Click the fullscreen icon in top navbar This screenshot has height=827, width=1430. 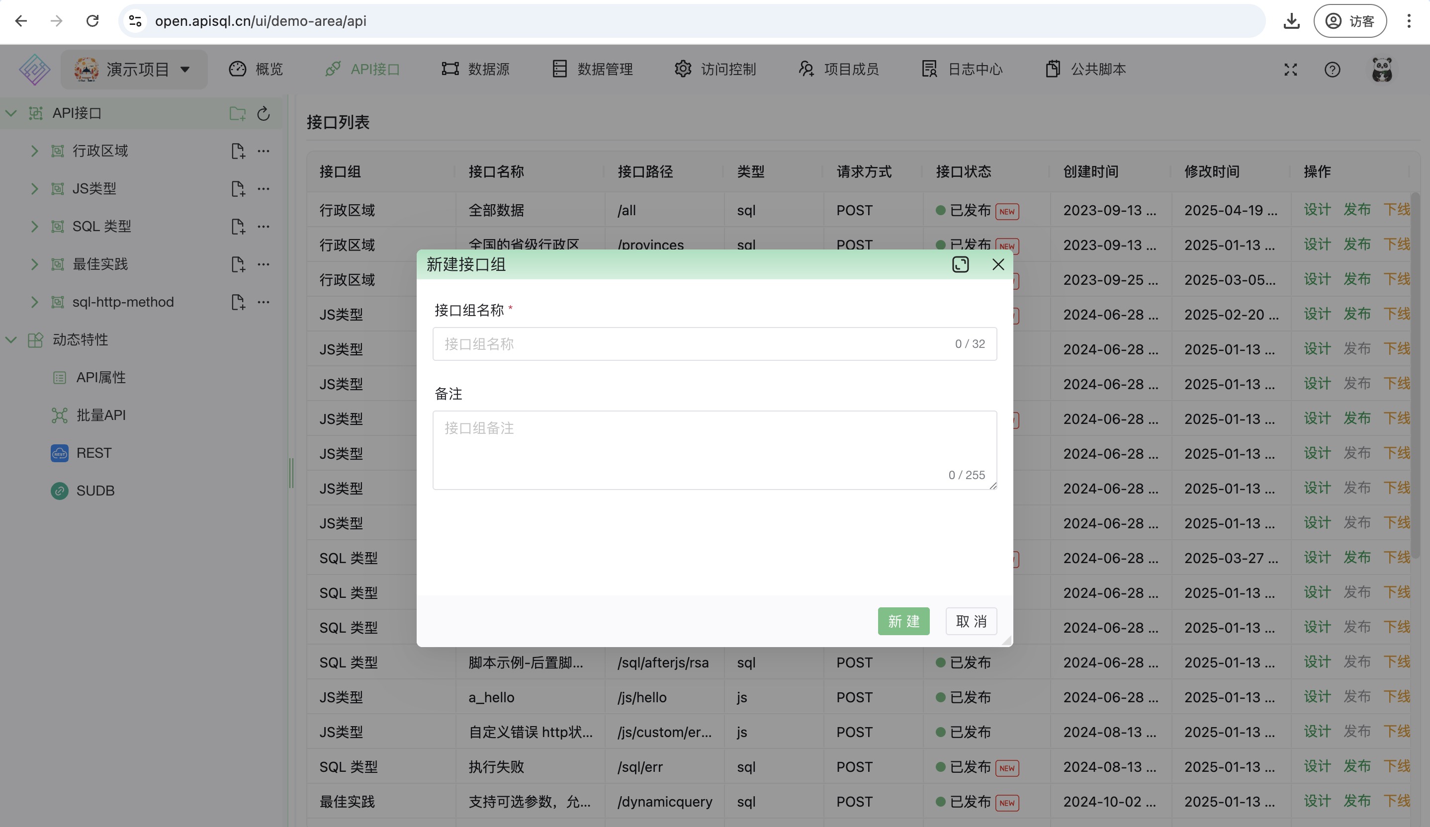click(x=1290, y=69)
